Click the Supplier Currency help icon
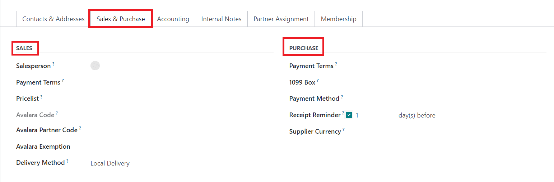 [344, 130]
